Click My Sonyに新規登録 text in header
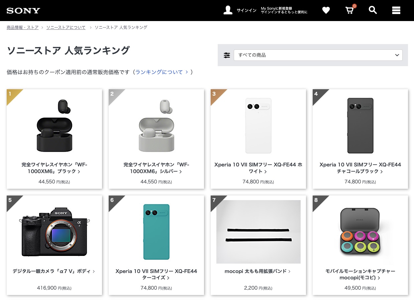 coord(284,8)
